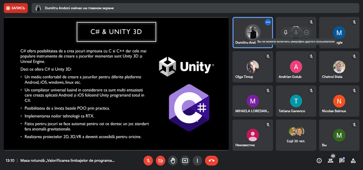Unmute your microphone in the call bar
363x170 pixels.
148,160
